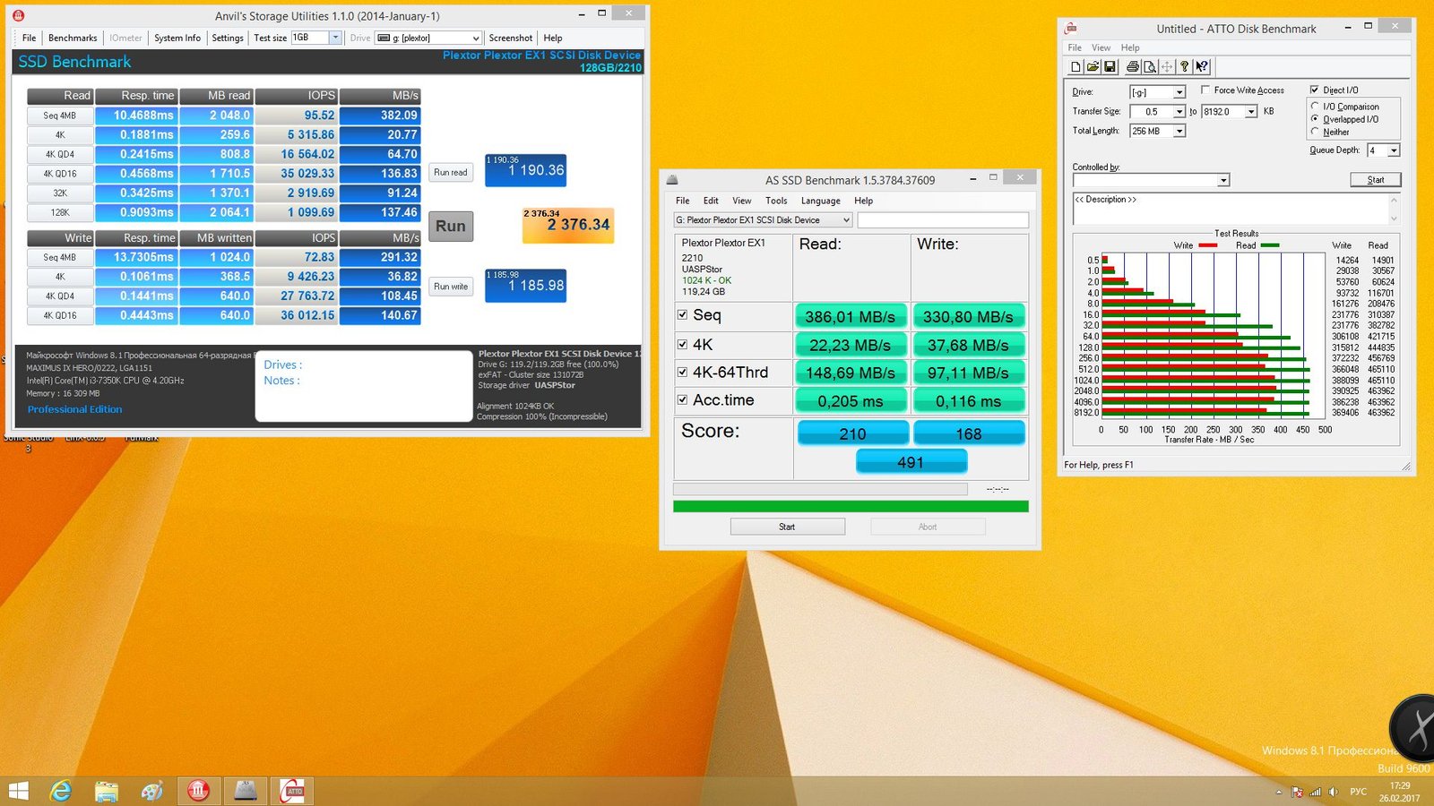Click the AS SSD Benchmark title bar icon

[672, 180]
